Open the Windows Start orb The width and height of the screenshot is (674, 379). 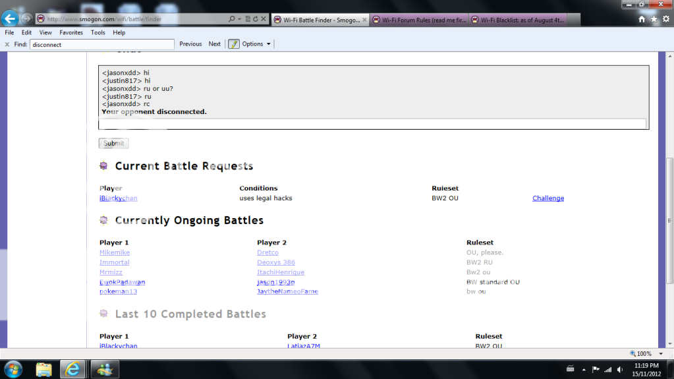(x=13, y=370)
